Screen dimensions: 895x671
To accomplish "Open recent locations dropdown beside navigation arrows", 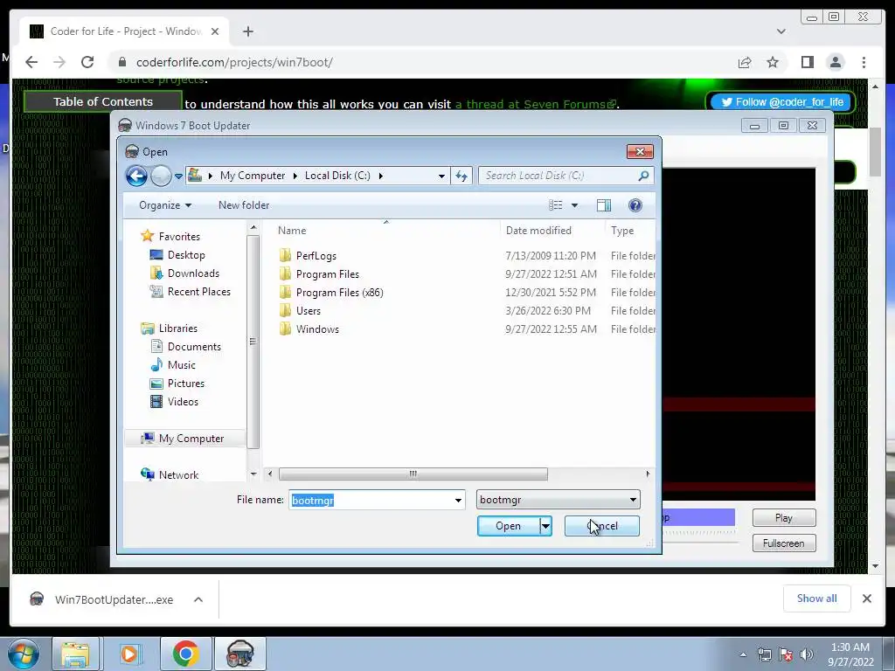I will [x=178, y=176].
